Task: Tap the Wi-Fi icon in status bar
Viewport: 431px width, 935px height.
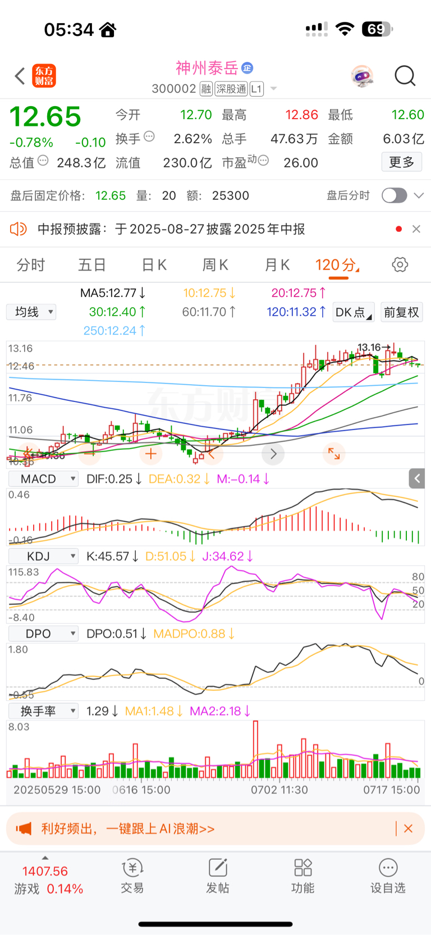Action: 345,29
